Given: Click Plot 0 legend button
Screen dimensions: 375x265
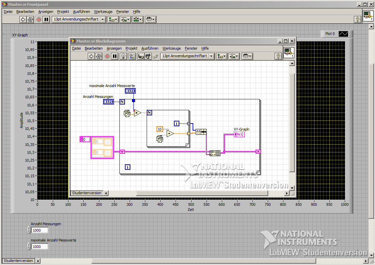Looking at the screenshot, I should (330, 34).
